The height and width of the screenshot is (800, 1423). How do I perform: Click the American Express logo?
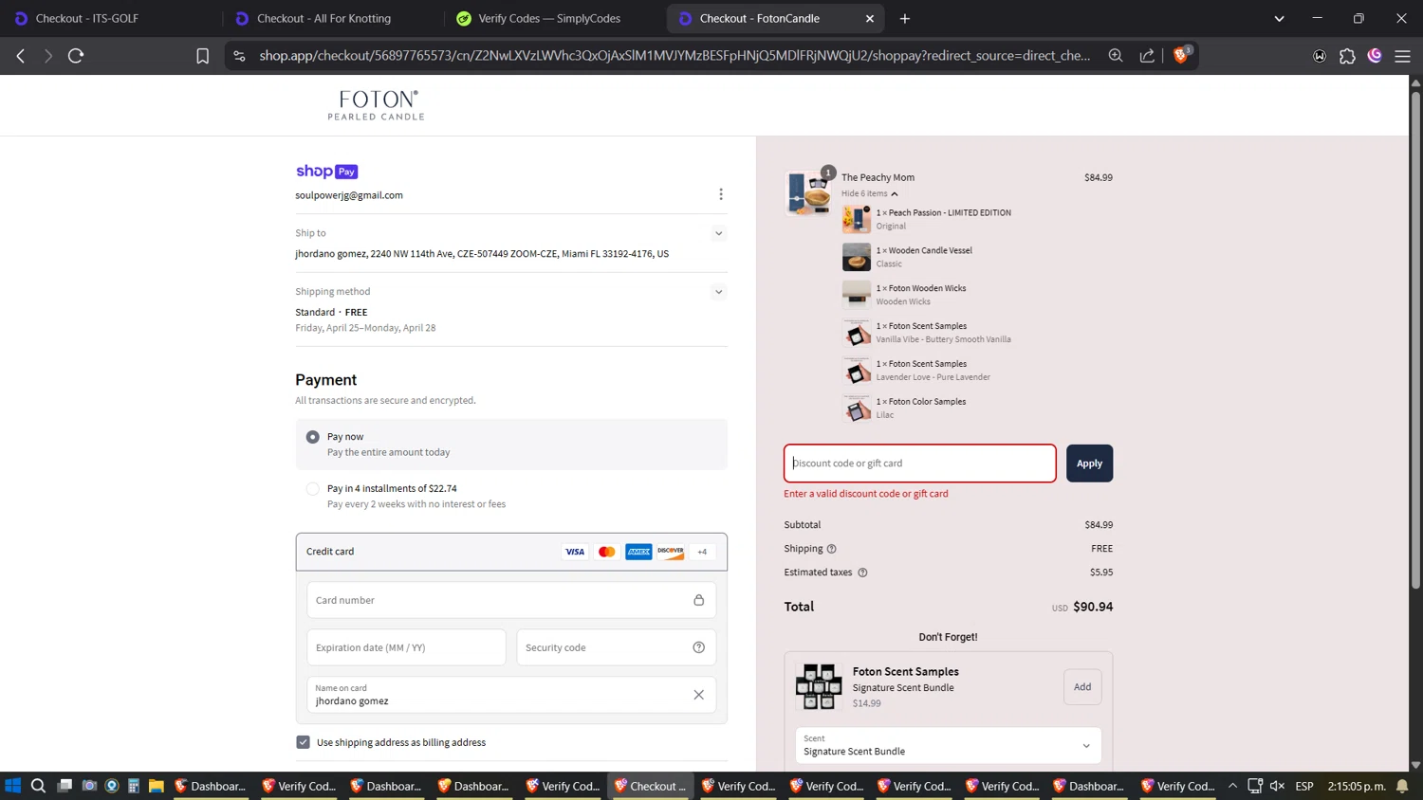pyautogui.click(x=638, y=552)
